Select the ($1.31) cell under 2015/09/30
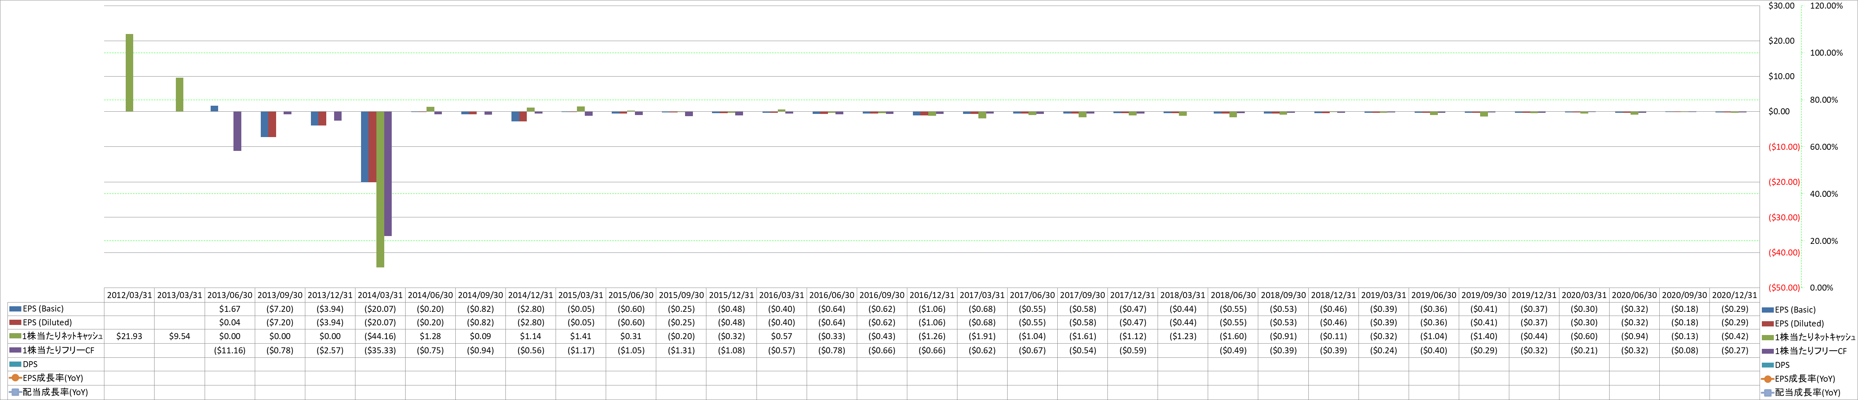Screen dimensions: 1858x400 tap(681, 350)
